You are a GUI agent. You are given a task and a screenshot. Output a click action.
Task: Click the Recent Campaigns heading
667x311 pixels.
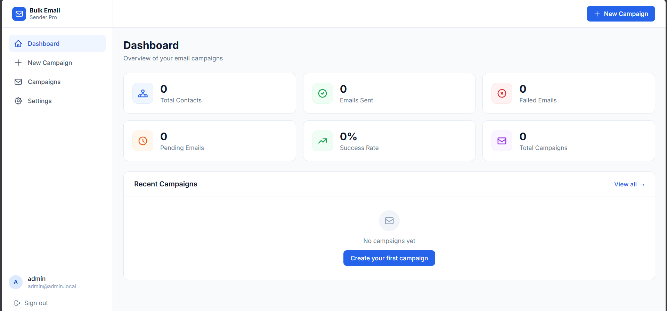[166, 184]
